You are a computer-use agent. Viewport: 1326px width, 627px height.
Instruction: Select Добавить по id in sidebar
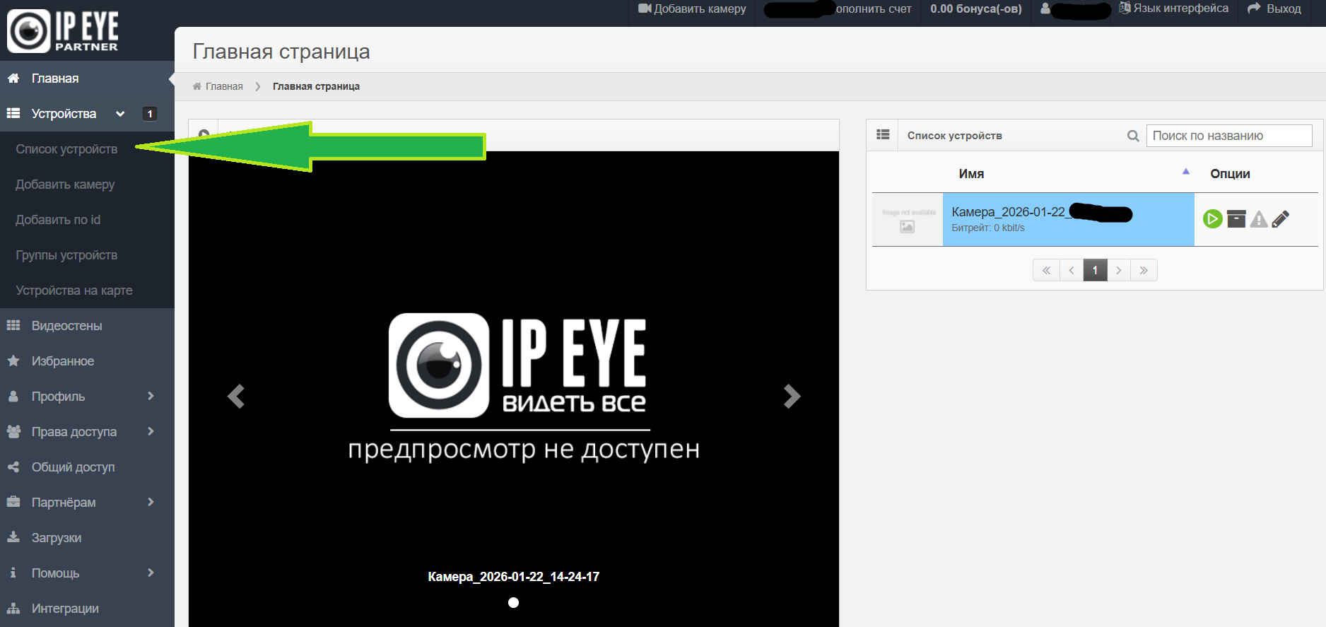[x=58, y=220]
